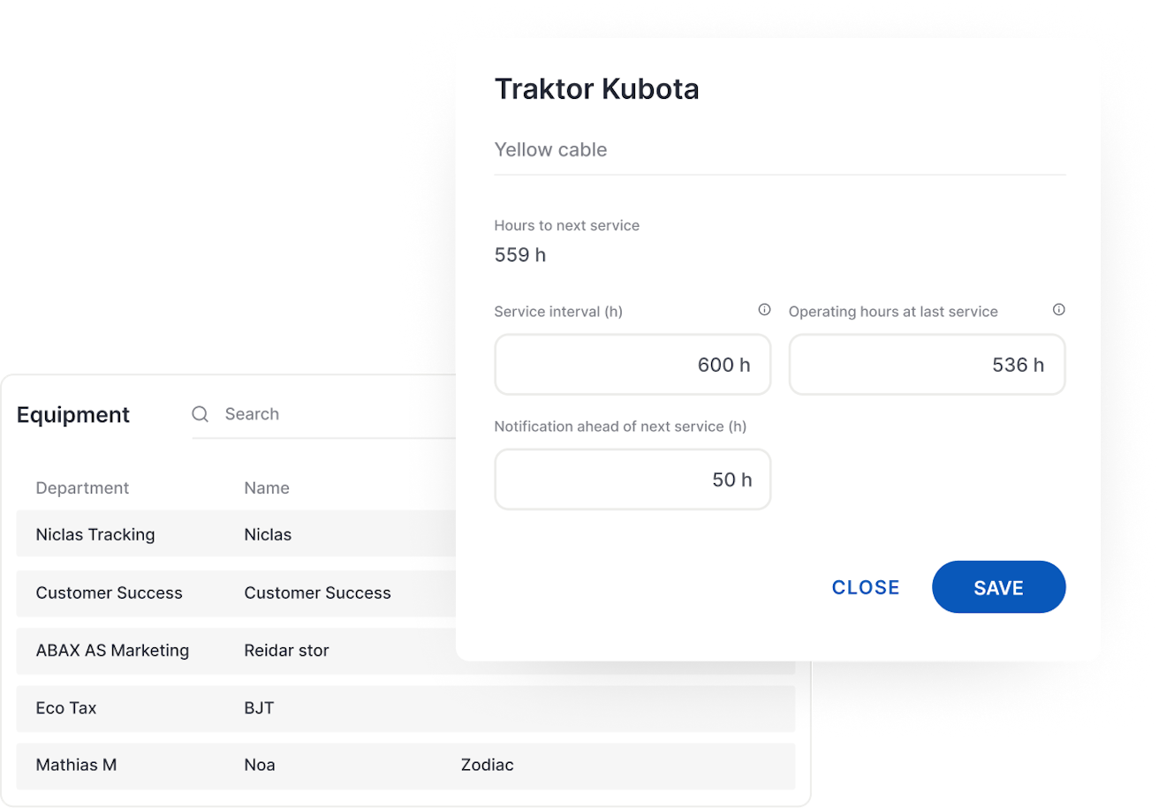Edit notification ahead field showing 50 h

tap(633, 480)
